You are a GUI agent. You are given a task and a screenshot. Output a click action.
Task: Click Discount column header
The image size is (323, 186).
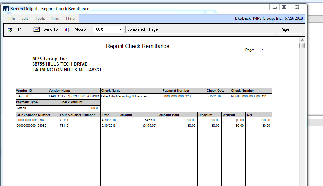(x=210, y=115)
